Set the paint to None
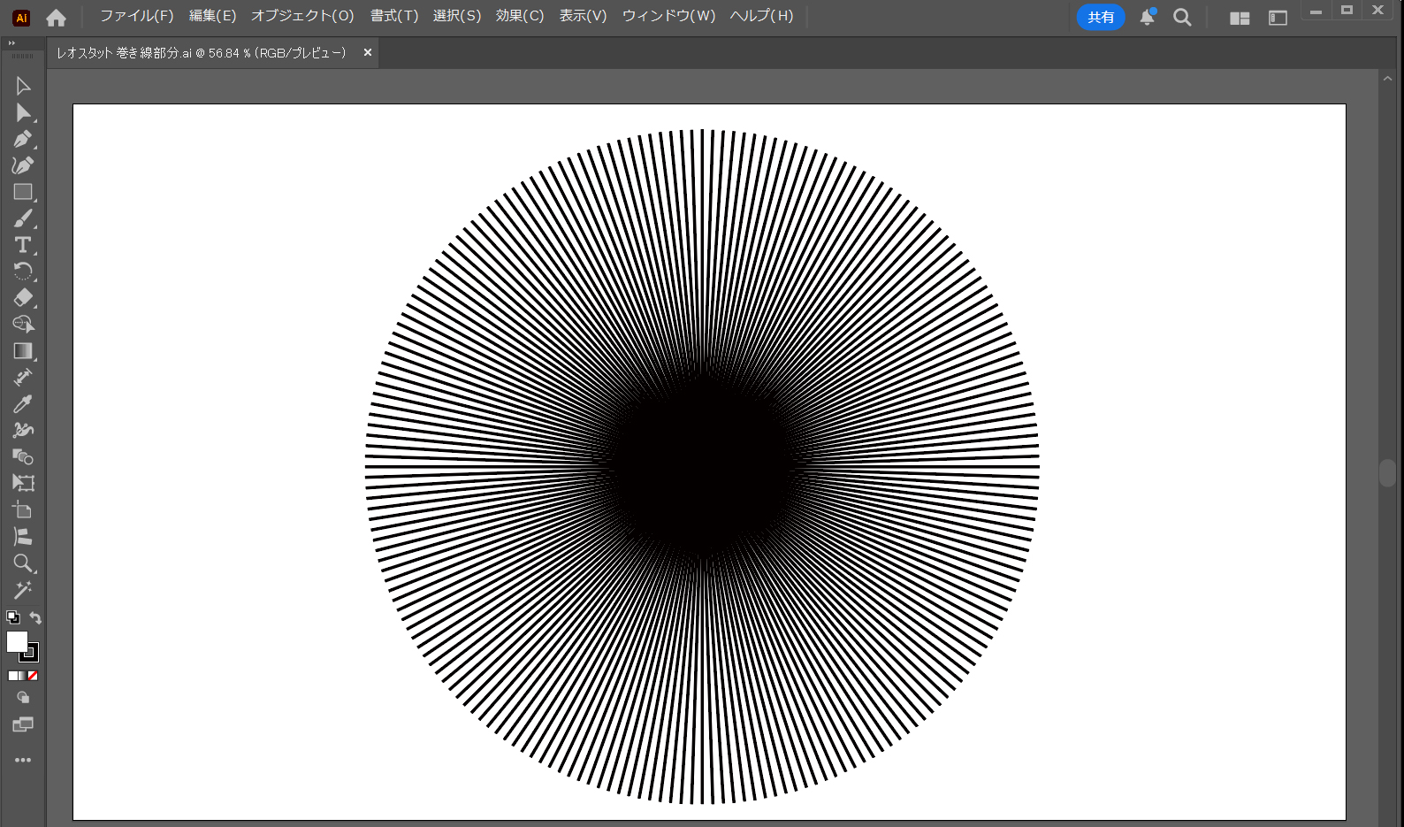Viewport: 1404px width, 827px height. [x=33, y=676]
